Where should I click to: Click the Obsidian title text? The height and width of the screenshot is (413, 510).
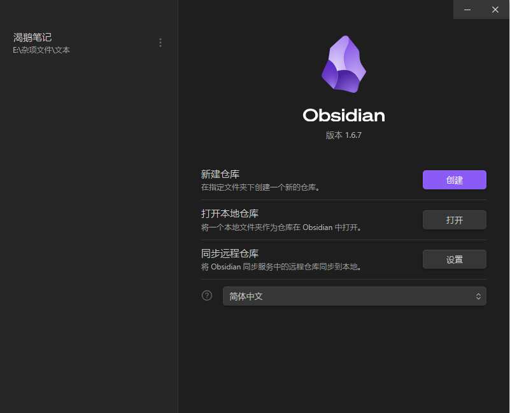344,115
